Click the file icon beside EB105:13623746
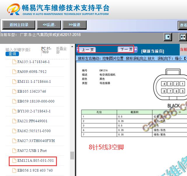Viewport: 187px width, 176px height. pos(14,91)
